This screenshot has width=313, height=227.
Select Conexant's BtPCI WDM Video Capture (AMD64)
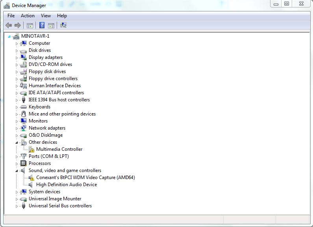[x=86, y=178]
